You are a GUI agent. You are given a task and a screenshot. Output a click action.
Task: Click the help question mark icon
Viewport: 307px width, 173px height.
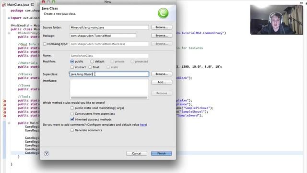pyautogui.click(x=47, y=153)
